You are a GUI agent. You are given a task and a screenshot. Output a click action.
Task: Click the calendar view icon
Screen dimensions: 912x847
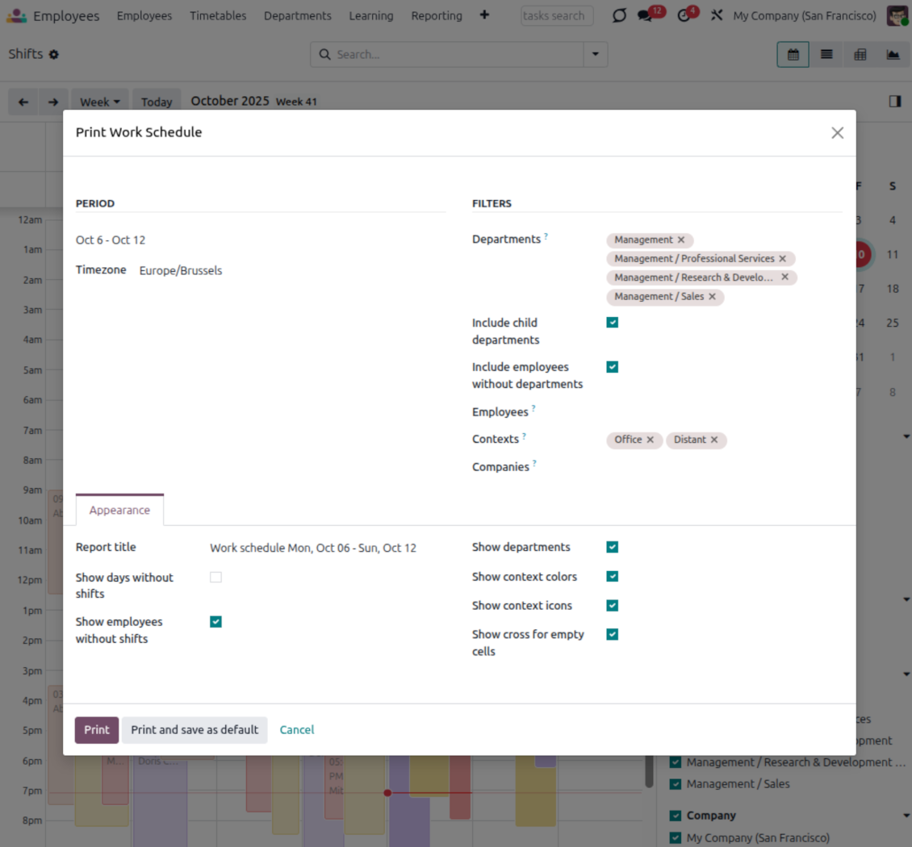click(793, 55)
